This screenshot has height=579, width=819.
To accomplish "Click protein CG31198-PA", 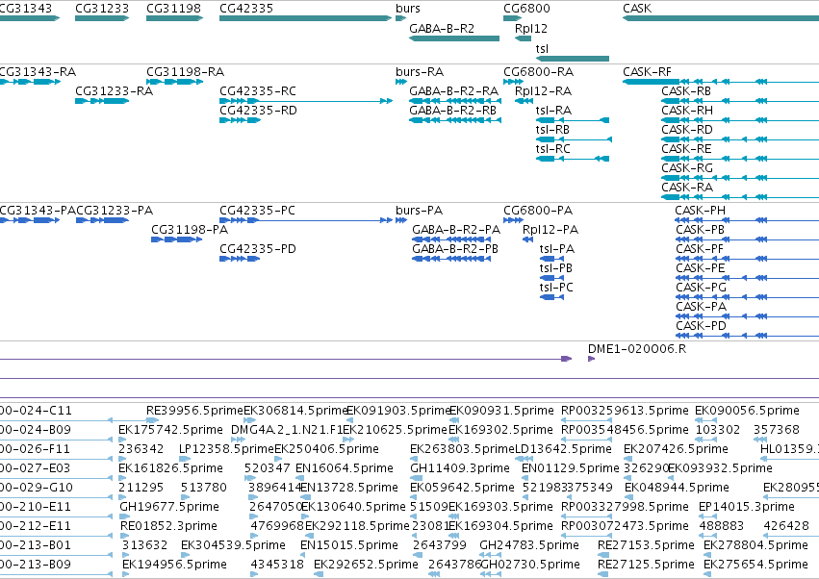I will pyautogui.click(x=176, y=239).
